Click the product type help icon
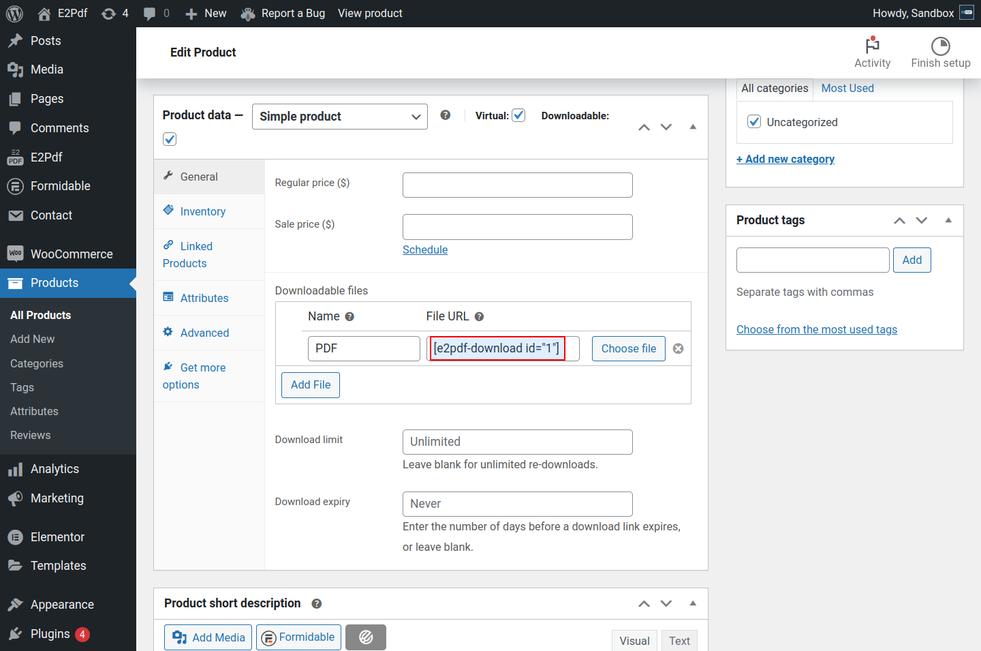This screenshot has width=981, height=651. (445, 115)
